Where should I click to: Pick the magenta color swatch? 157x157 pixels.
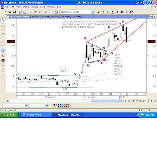click(x=66, y=105)
